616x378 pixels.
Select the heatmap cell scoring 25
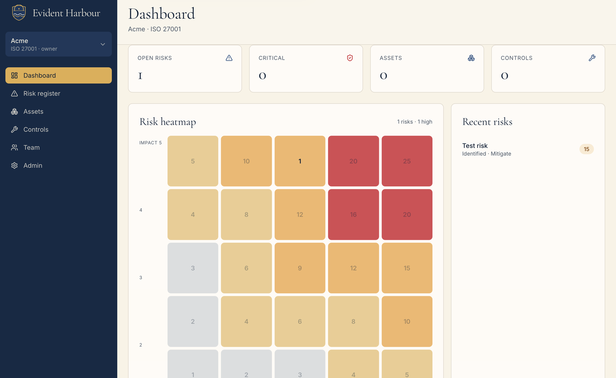[407, 161]
